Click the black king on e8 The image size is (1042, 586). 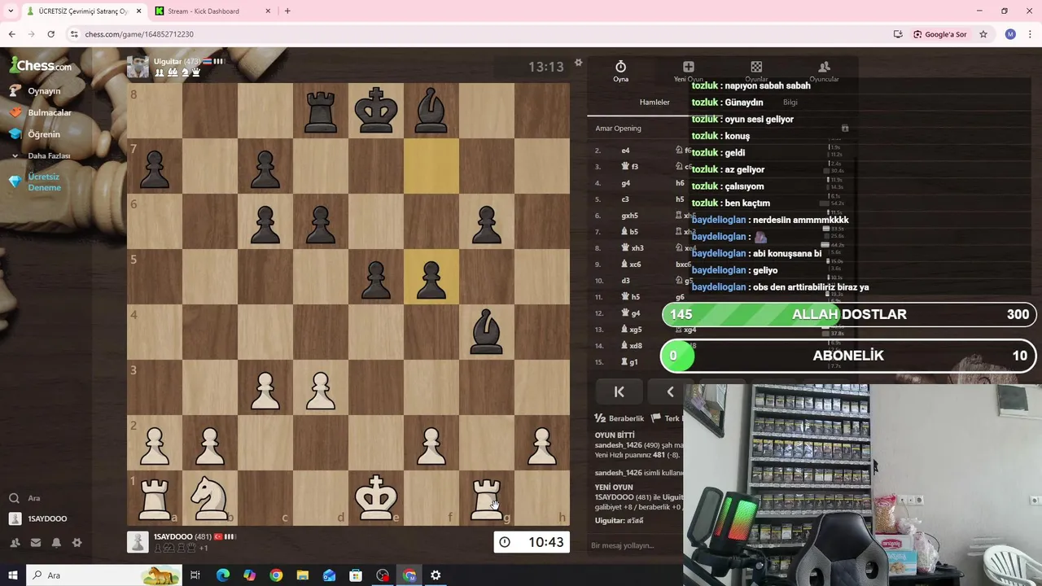pyautogui.click(x=376, y=111)
